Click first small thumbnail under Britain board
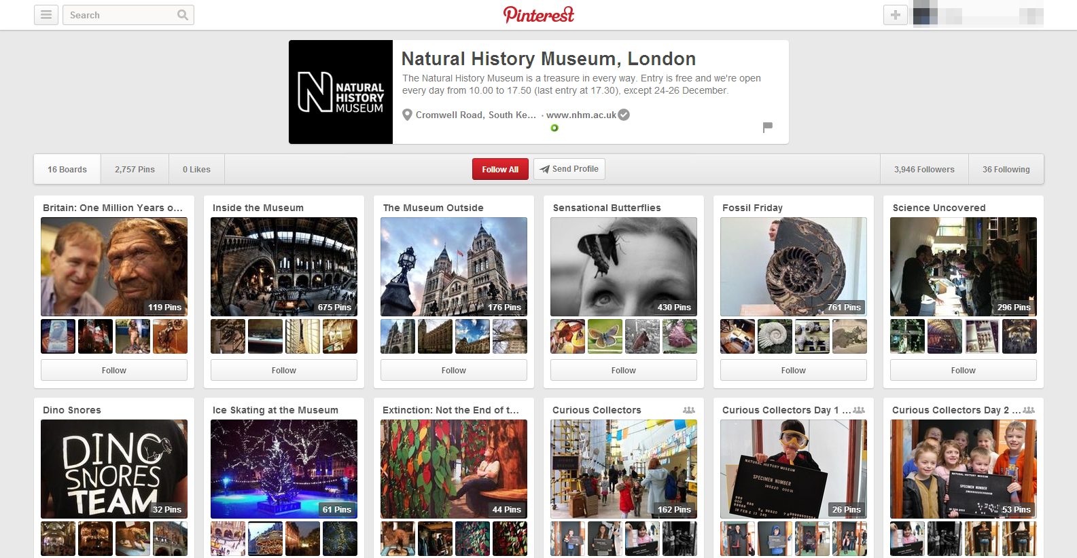 click(x=58, y=336)
